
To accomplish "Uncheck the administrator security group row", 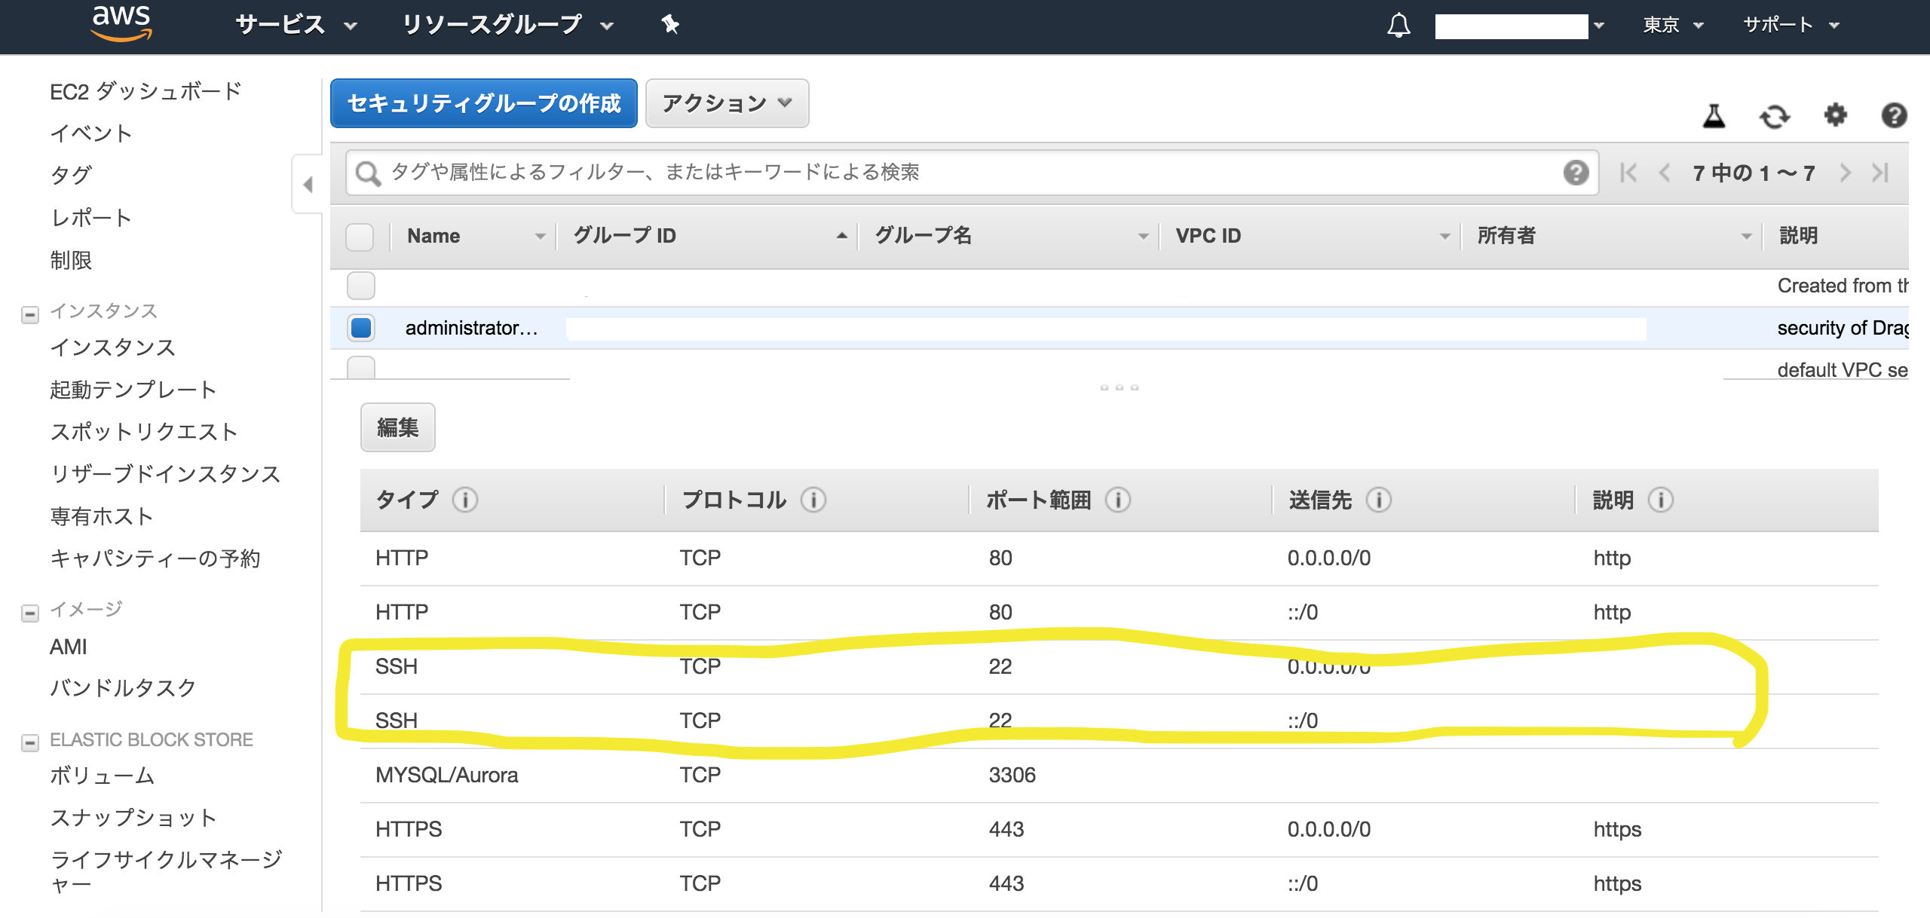I will 361,328.
